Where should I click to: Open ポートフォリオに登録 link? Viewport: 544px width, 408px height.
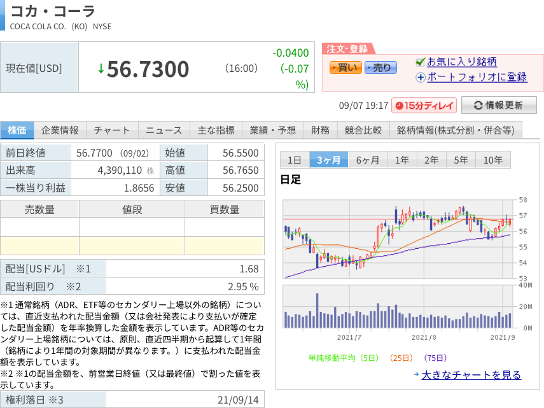point(477,77)
